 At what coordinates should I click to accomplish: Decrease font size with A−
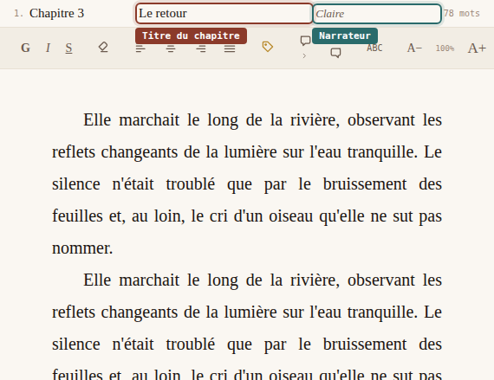414,48
